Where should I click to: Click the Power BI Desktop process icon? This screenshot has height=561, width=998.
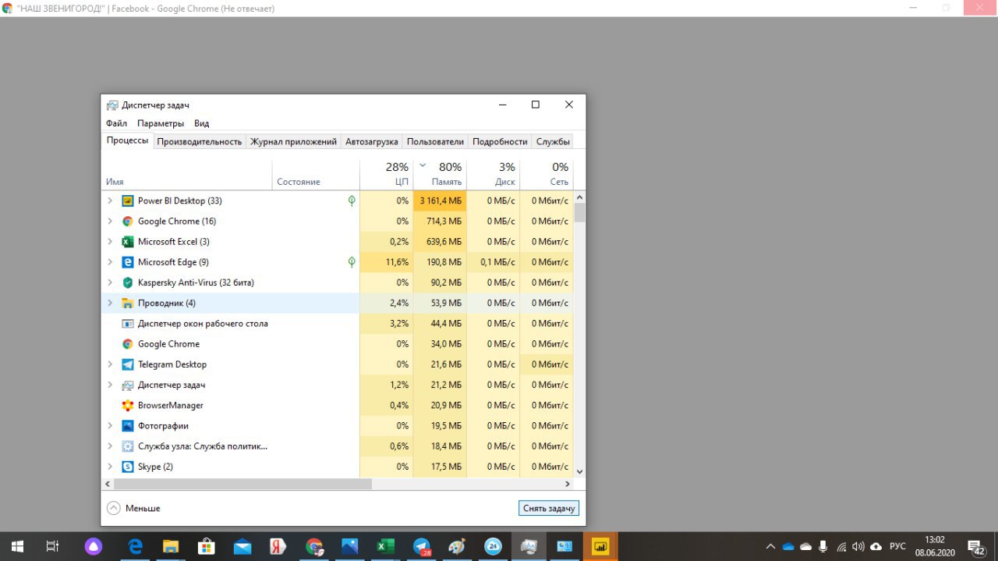[x=128, y=201]
